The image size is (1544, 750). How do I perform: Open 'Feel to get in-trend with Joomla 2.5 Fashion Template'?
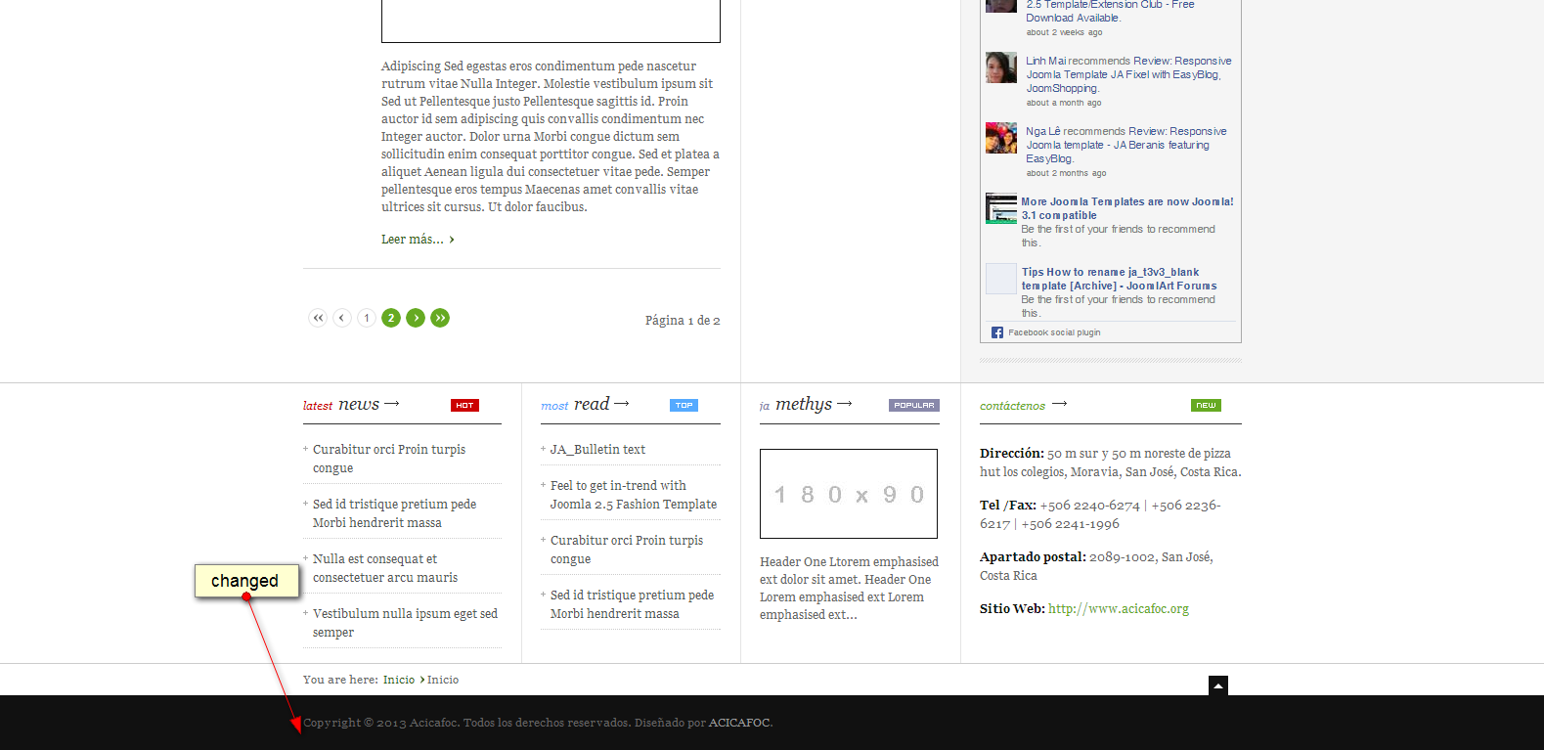pyautogui.click(x=634, y=495)
